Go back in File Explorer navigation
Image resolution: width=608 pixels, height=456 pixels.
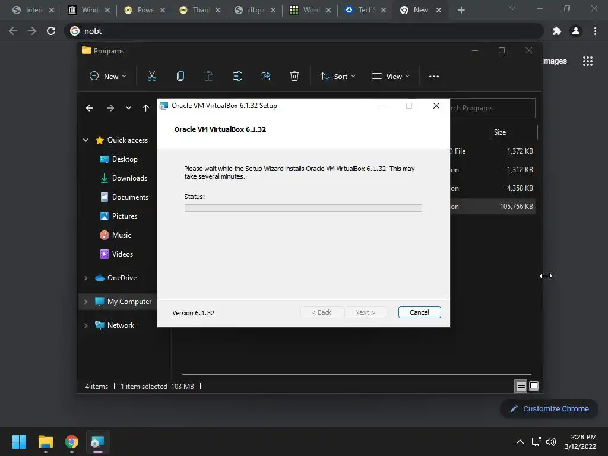coord(90,108)
